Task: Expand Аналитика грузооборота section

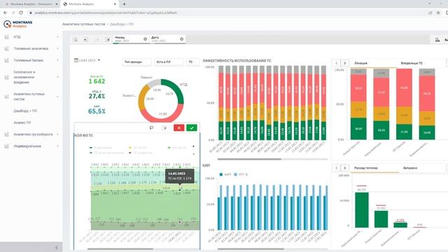Action: pyautogui.click(x=57, y=134)
